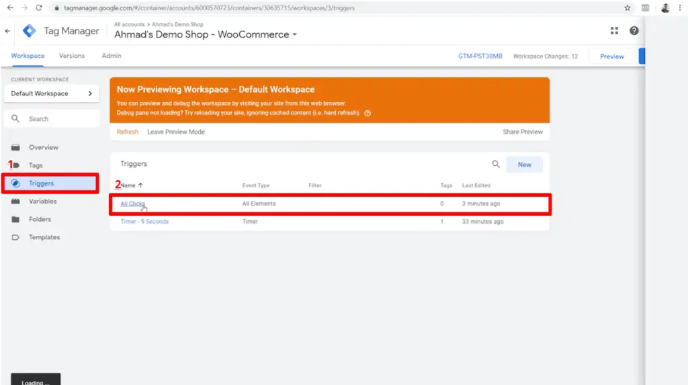Viewport: 688px width, 385px height.
Task: Click the extension icon beside the address bar
Action: 646,8
